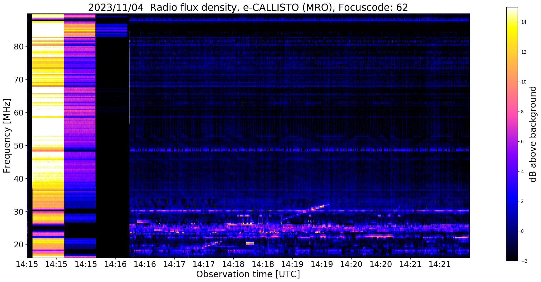541x282 pixels.
Task: Click the 'dB above background' colorbar label
Action: point(533,134)
